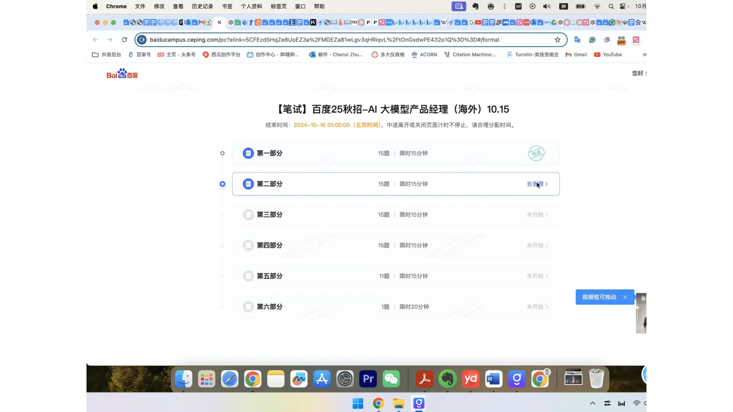Open Evernote from the dock
733x412 pixels.
click(x=447, y=379)
